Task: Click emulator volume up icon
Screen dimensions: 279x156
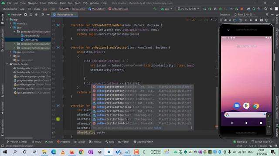Action: (226, 20)
